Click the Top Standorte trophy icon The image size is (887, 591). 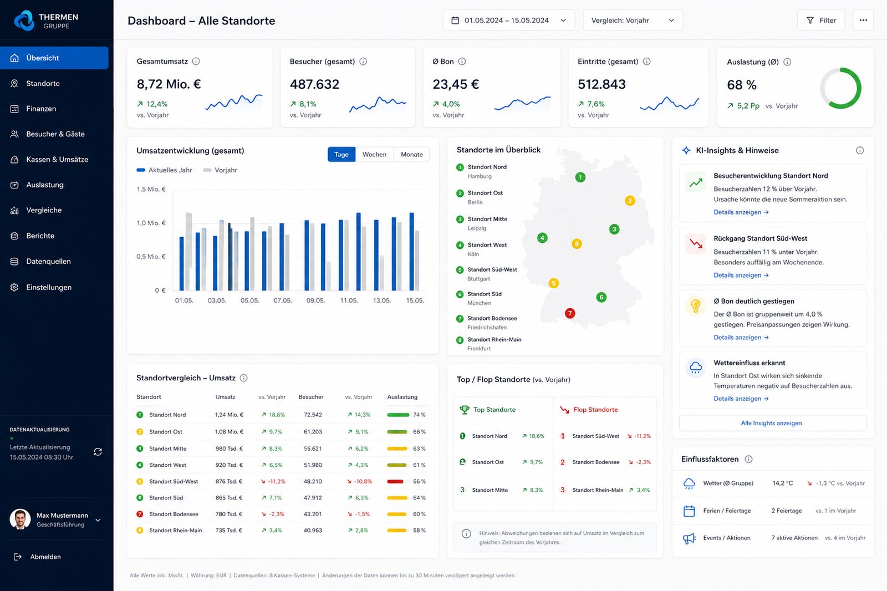point(465,410)
